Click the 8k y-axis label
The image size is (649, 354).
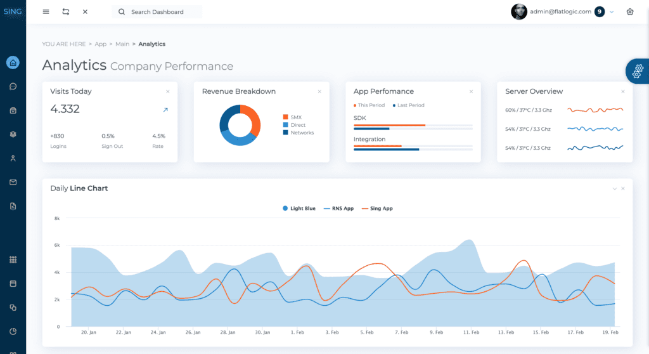pos(57,218)
